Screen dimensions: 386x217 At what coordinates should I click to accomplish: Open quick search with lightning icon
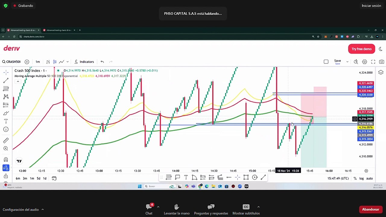pyautogui.click(x=356, y=62)
